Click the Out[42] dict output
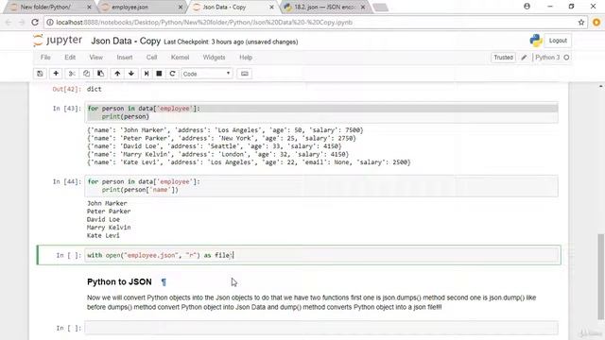 point(95,89)
